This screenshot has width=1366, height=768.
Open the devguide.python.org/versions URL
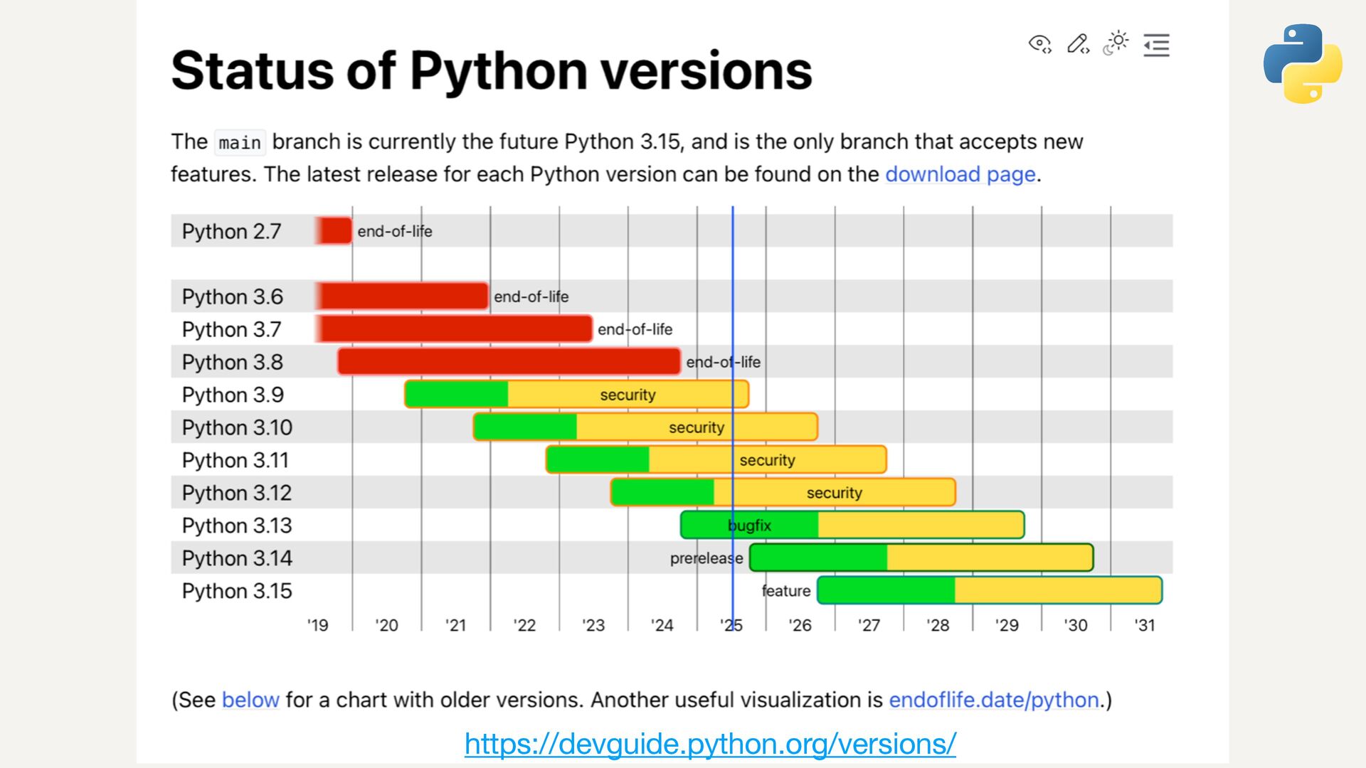[710, 744]
